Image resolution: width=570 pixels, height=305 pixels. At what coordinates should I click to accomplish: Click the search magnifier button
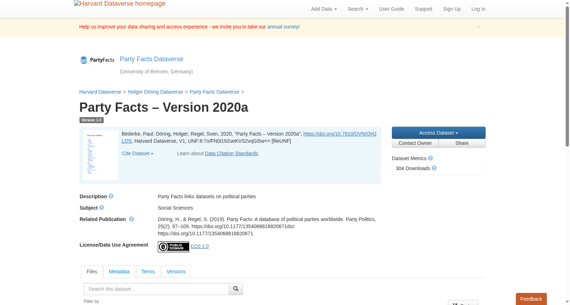click(236, 289)
